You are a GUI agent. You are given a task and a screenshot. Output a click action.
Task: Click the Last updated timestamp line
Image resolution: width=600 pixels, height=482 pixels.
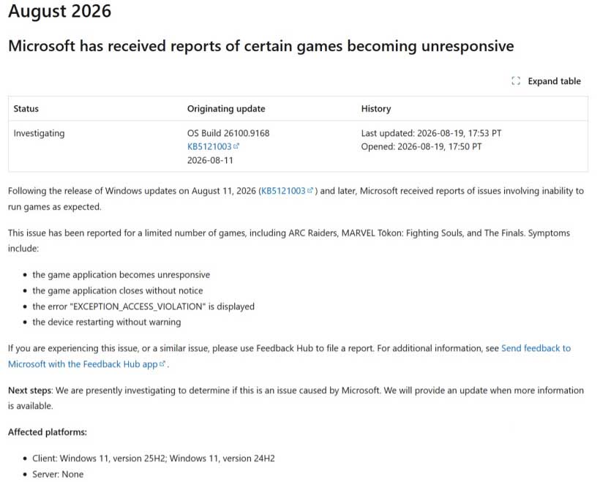coord(431,133)
